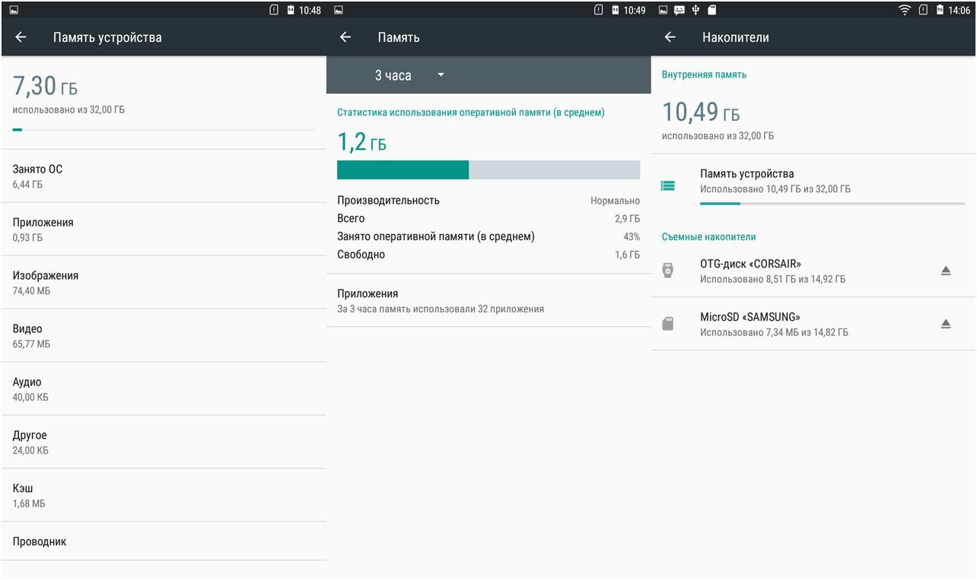Tap the RAM usage progress bar
The image size is (977, 580).
coord(487,170)
